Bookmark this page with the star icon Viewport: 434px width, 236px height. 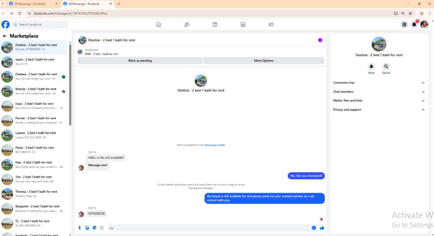(410, 13)
